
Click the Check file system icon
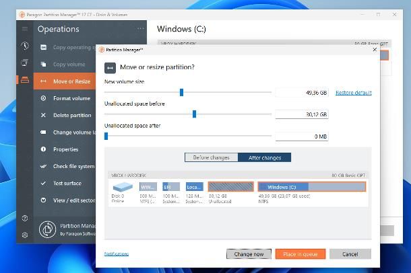tap(44, 166)
